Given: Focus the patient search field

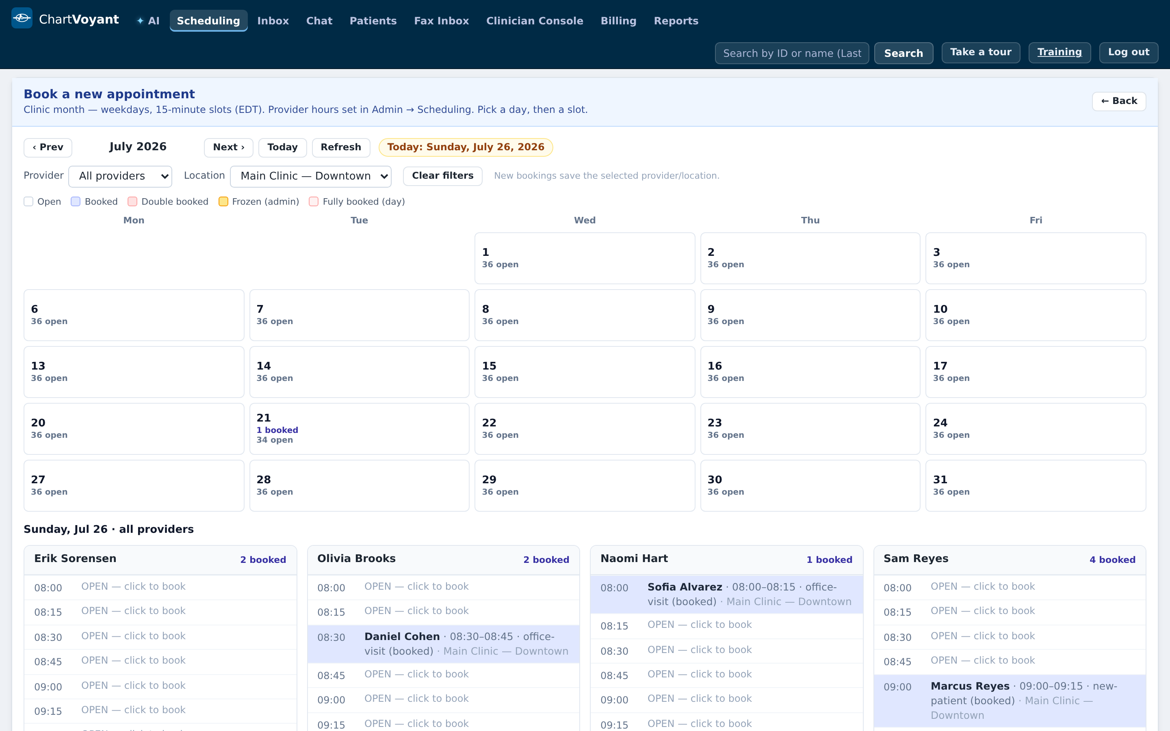Looking at the screenshot, I should [x=792, y=53].
